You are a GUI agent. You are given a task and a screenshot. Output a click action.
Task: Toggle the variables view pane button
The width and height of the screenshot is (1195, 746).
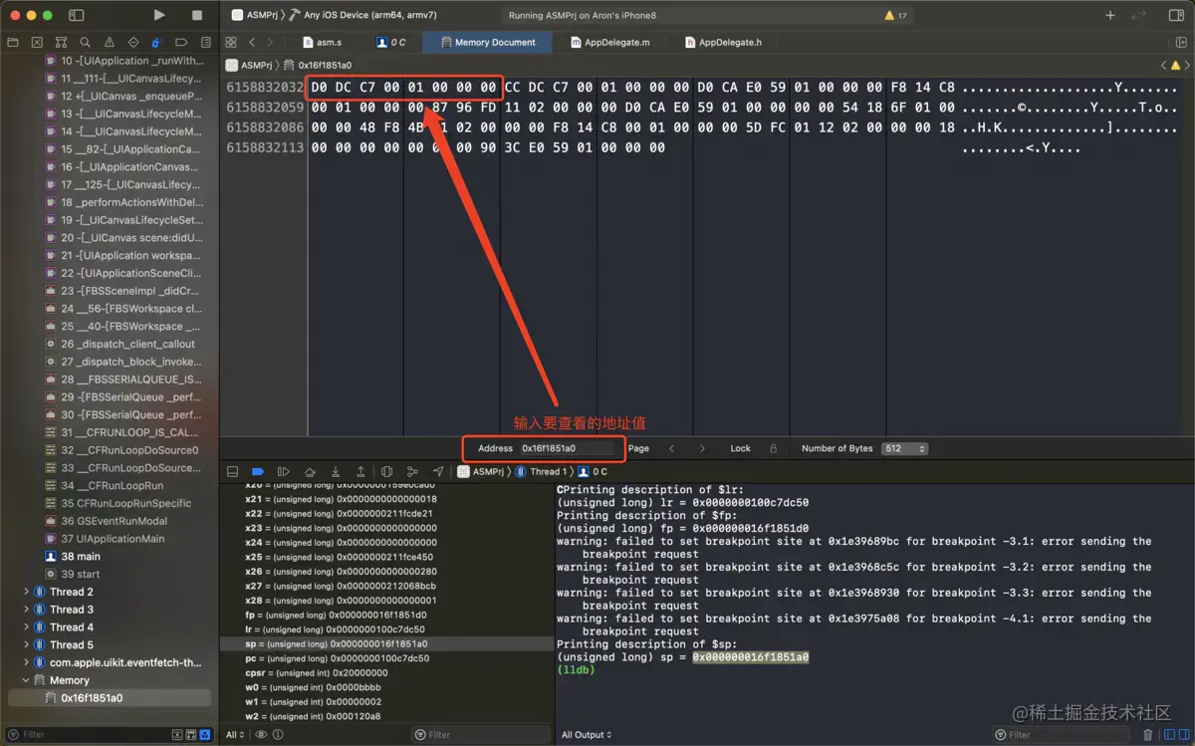tap(1168, 734)
